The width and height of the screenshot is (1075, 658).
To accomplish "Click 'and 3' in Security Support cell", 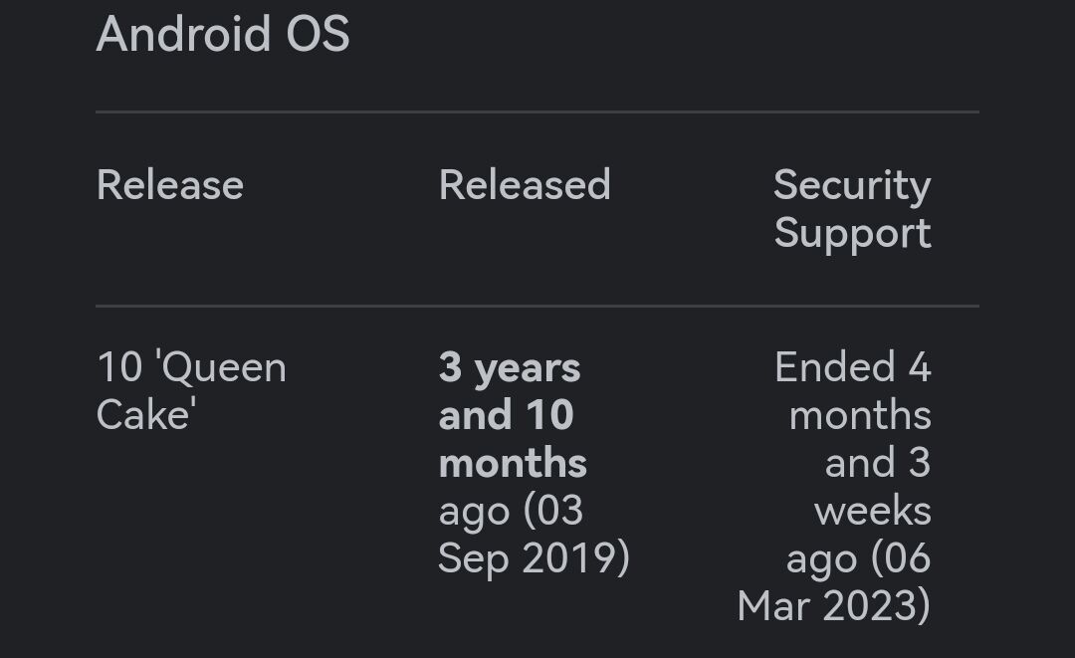I will 878,463.
